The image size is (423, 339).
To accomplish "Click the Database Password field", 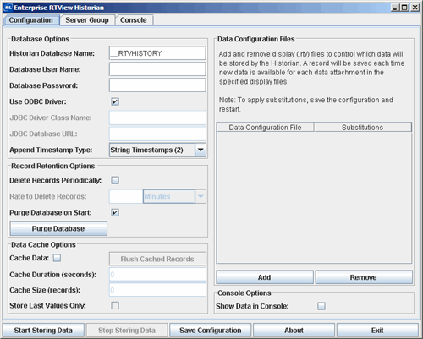I will [x=157, y=85].
